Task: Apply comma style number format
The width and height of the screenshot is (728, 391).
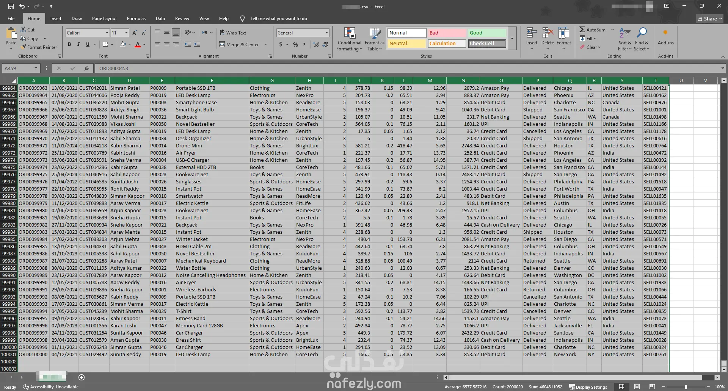Action: (304, 44)
